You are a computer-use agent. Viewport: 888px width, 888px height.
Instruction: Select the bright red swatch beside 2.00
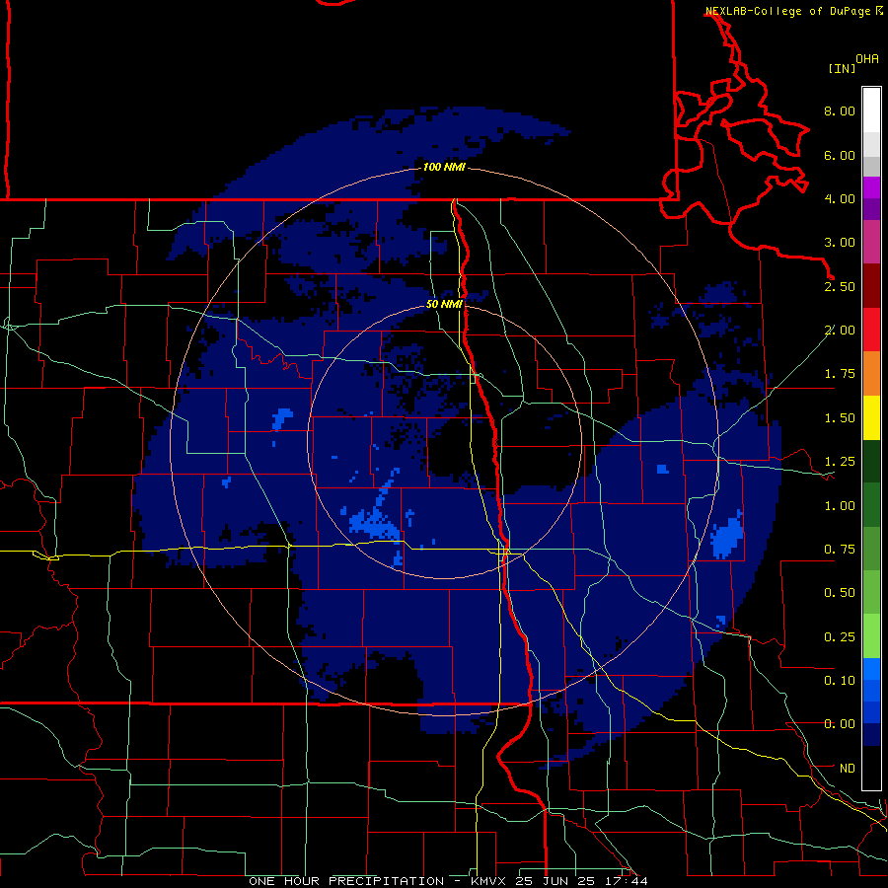tap(871, 330)
